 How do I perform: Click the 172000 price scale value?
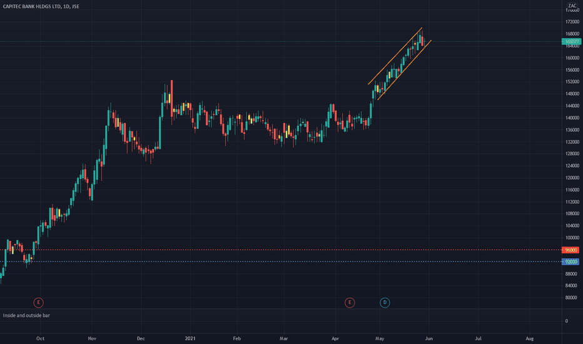572,22
